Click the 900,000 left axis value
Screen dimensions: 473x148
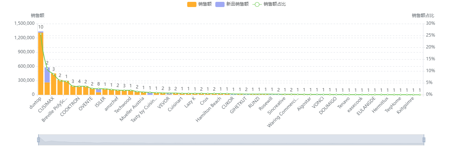26,52
